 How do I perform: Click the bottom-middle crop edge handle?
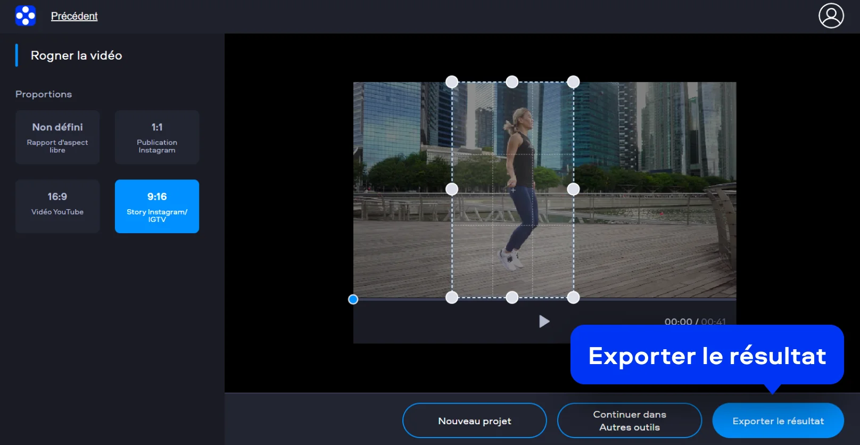(512, 298)
